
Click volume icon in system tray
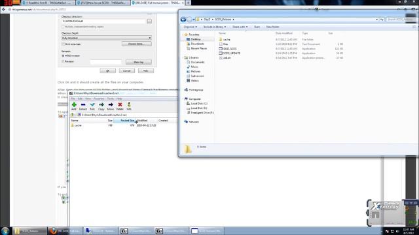click(397, 231)
